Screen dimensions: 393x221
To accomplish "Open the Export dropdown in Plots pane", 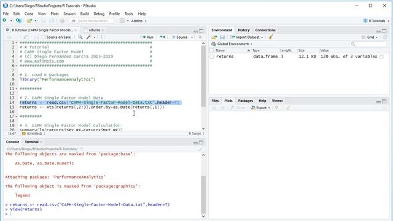I will tap(260, 107).
